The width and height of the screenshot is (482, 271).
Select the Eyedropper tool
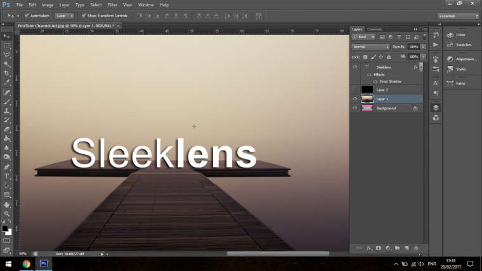coord(6,83)
